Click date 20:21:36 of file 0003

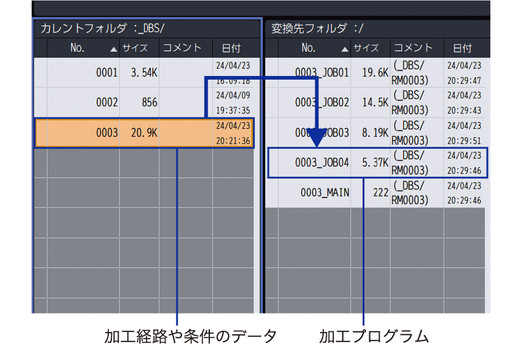pos(233,141)
